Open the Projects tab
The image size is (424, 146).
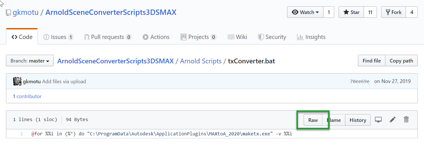(198, 37)
